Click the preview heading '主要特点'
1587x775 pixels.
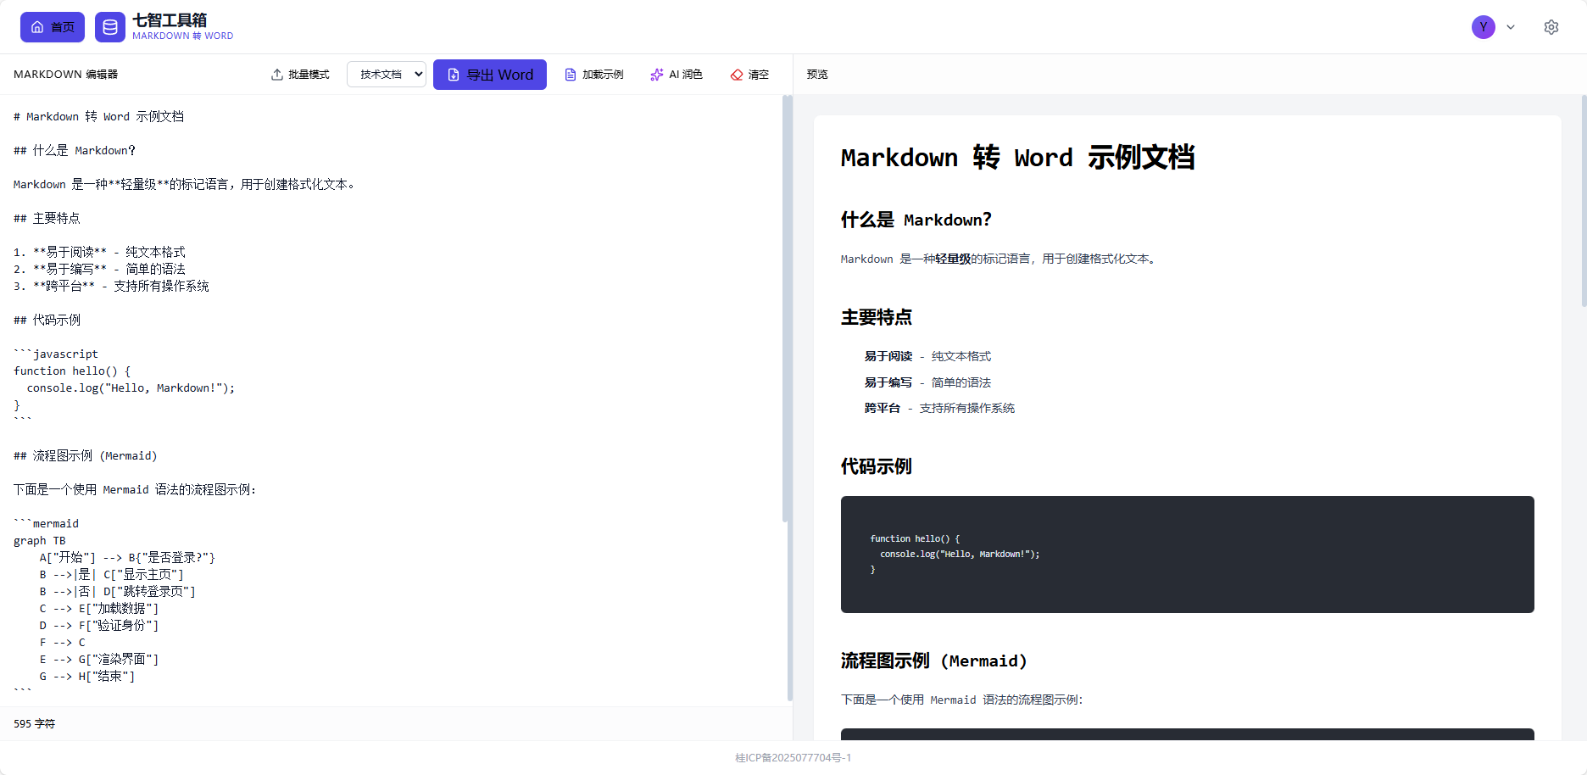coord(877,317)
